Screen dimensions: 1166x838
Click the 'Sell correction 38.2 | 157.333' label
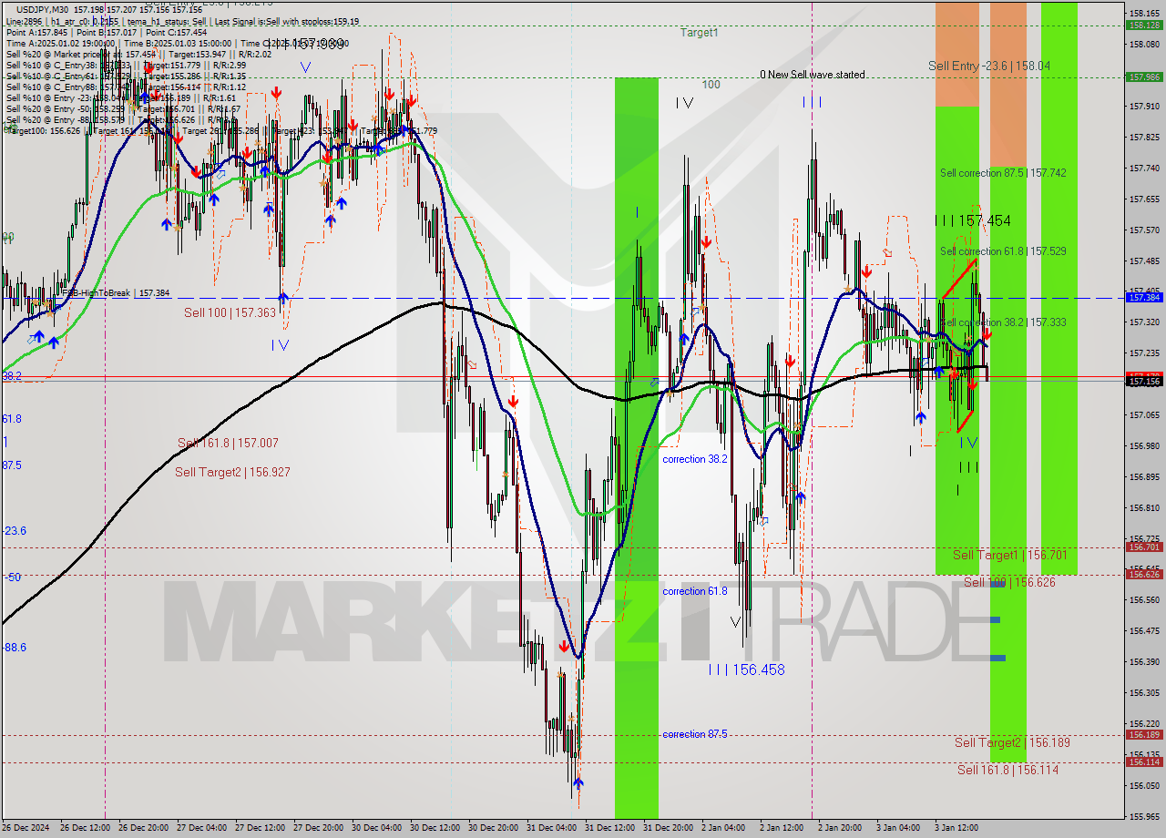coord(1003,322)
